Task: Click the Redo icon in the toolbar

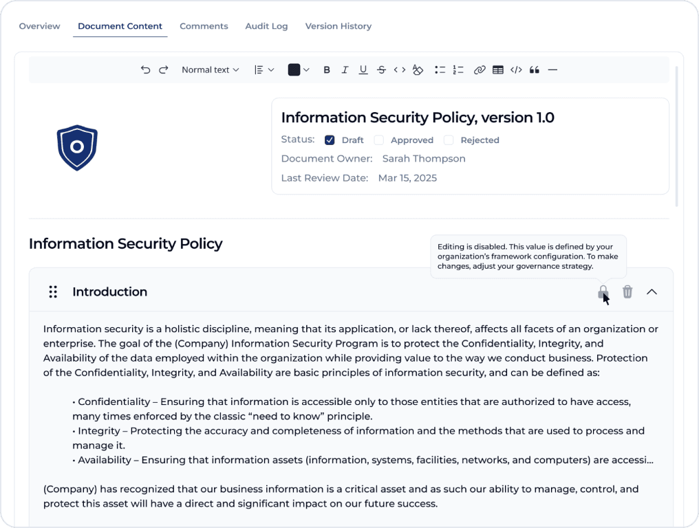Action: [164, 69]
